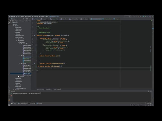This screenshot has width=162, height=121.
Task: Click the new terminal session plus icon
Action: [11, 94]
